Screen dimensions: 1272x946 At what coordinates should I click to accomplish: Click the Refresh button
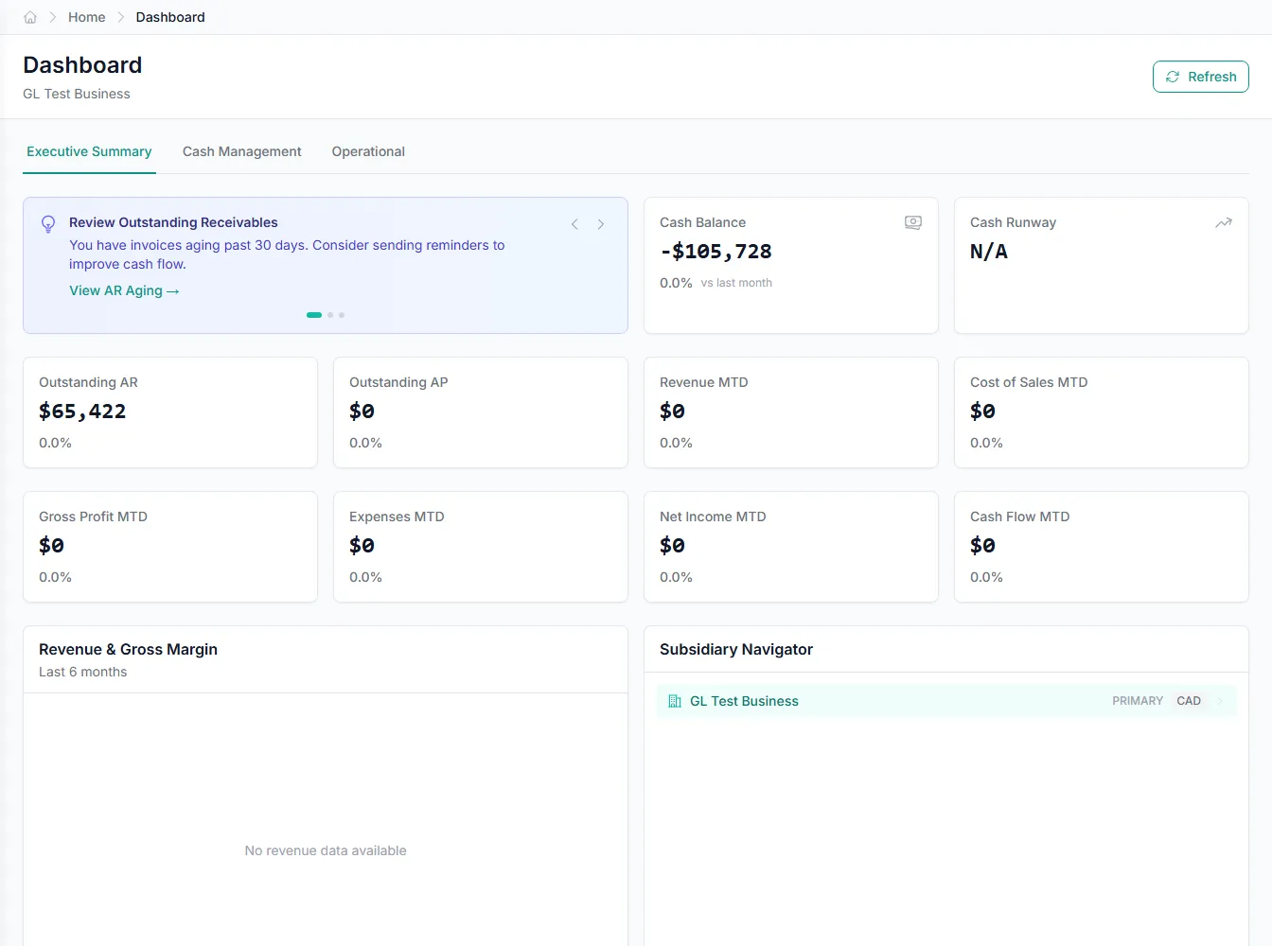pos(1200,77)
